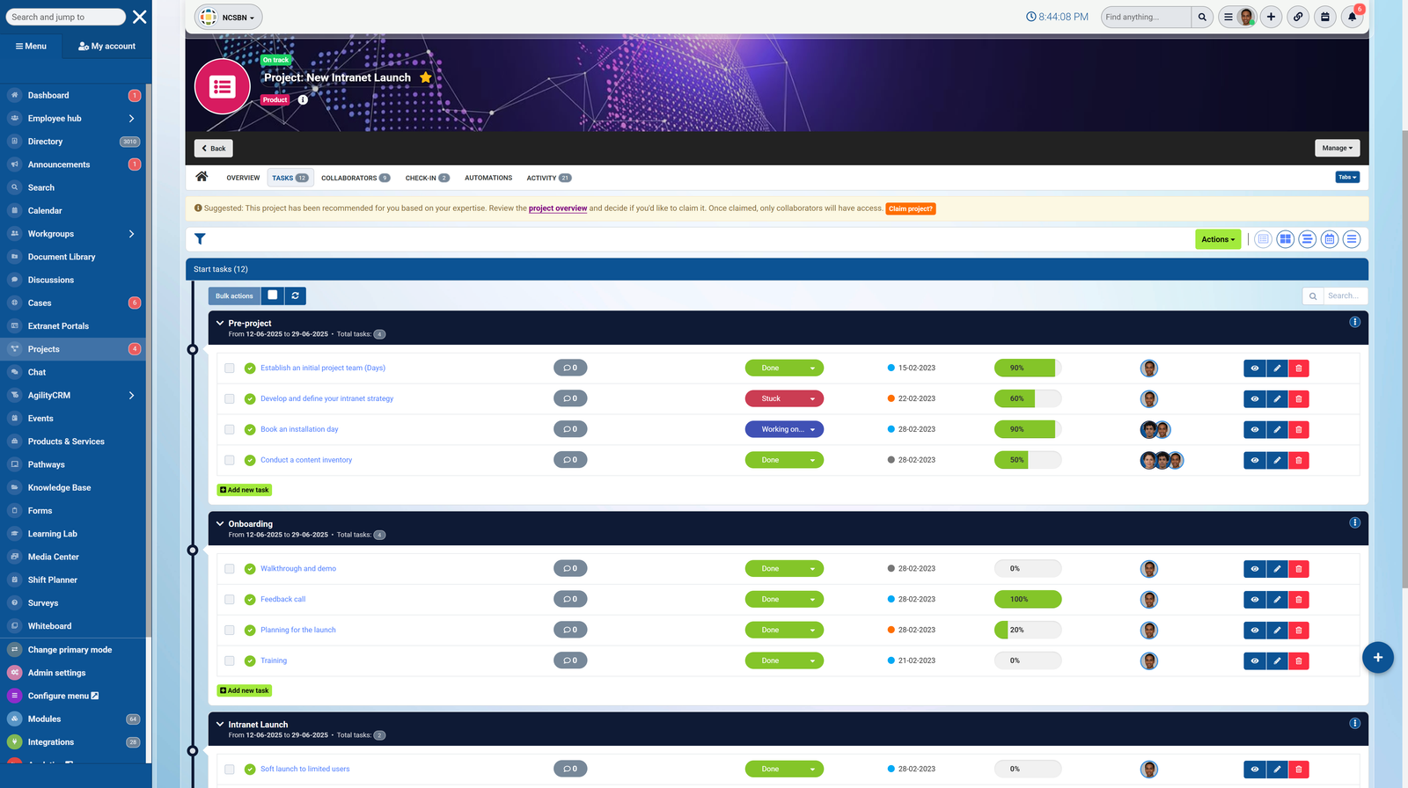Tick the 'Develop and define your intranet strategy' checkbox
Viewport: 1408px width, 788px height.
pos(230,399)
